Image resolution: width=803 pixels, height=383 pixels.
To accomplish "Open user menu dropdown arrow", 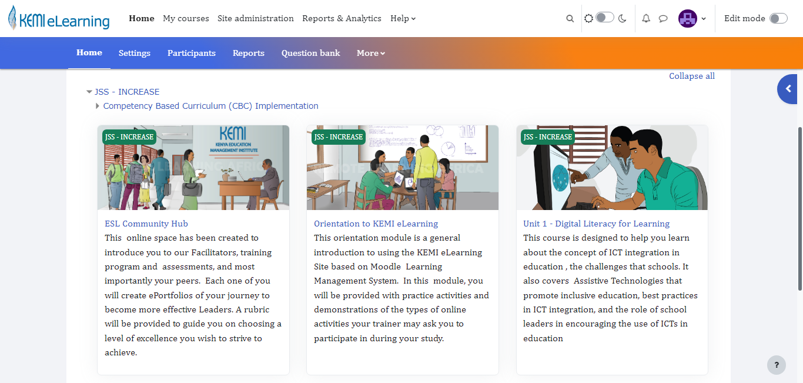I will click(x=704, y=19).
